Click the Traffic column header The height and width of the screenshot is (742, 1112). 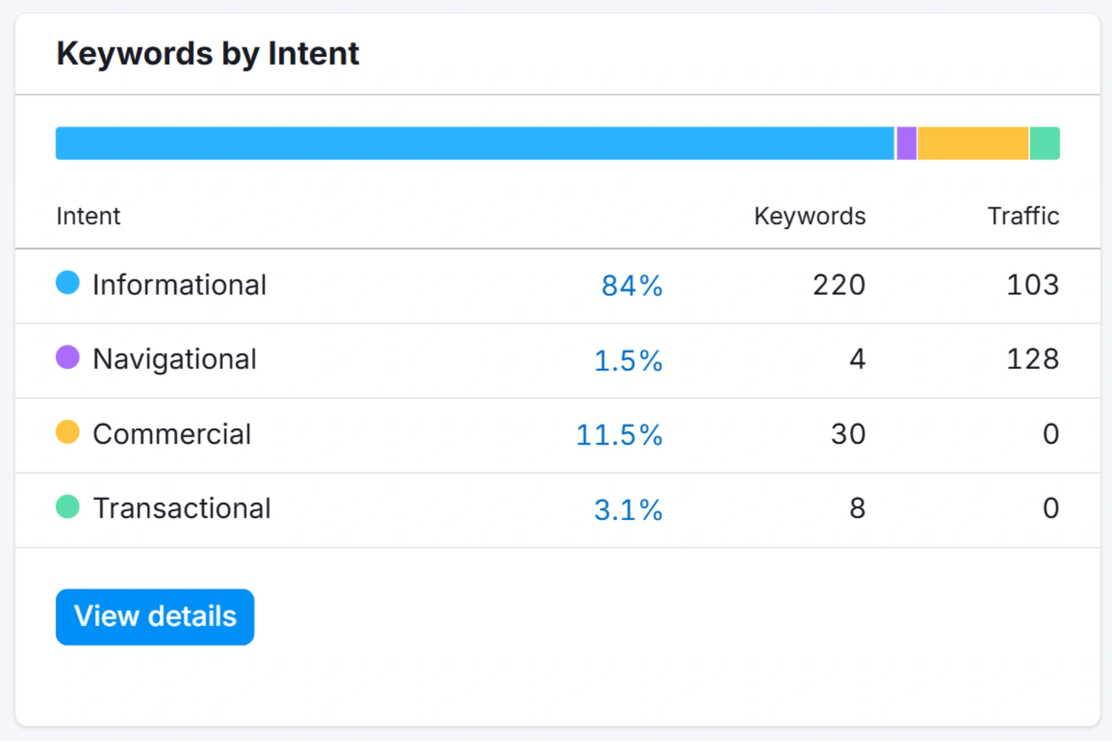pos(1023,216)
